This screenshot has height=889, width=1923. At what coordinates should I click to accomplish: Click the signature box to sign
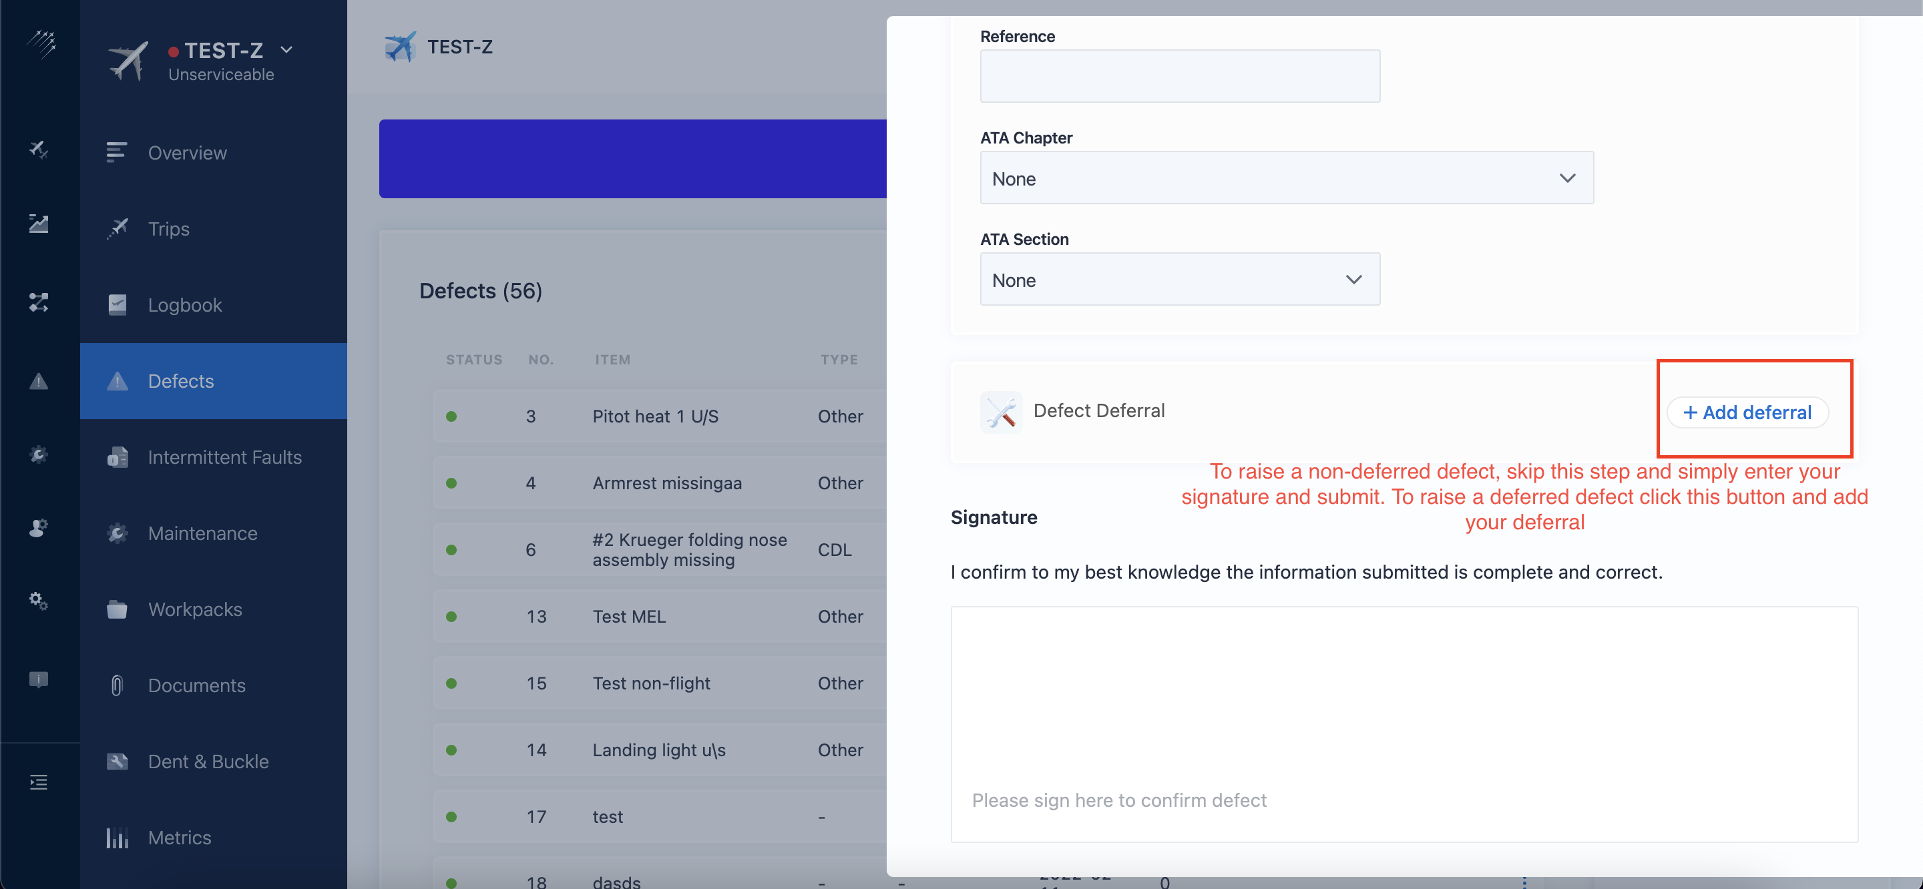point(1404,723)
